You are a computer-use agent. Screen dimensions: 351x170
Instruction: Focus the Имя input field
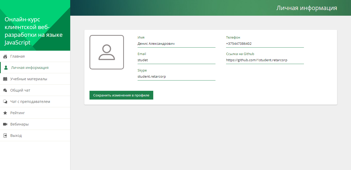[176, 44]
